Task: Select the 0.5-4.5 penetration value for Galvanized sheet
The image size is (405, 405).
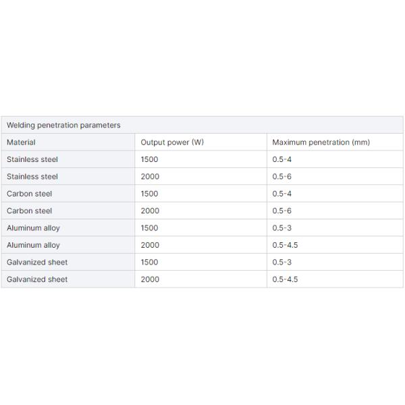Action: pyautogui.click(x=285, y=279)
